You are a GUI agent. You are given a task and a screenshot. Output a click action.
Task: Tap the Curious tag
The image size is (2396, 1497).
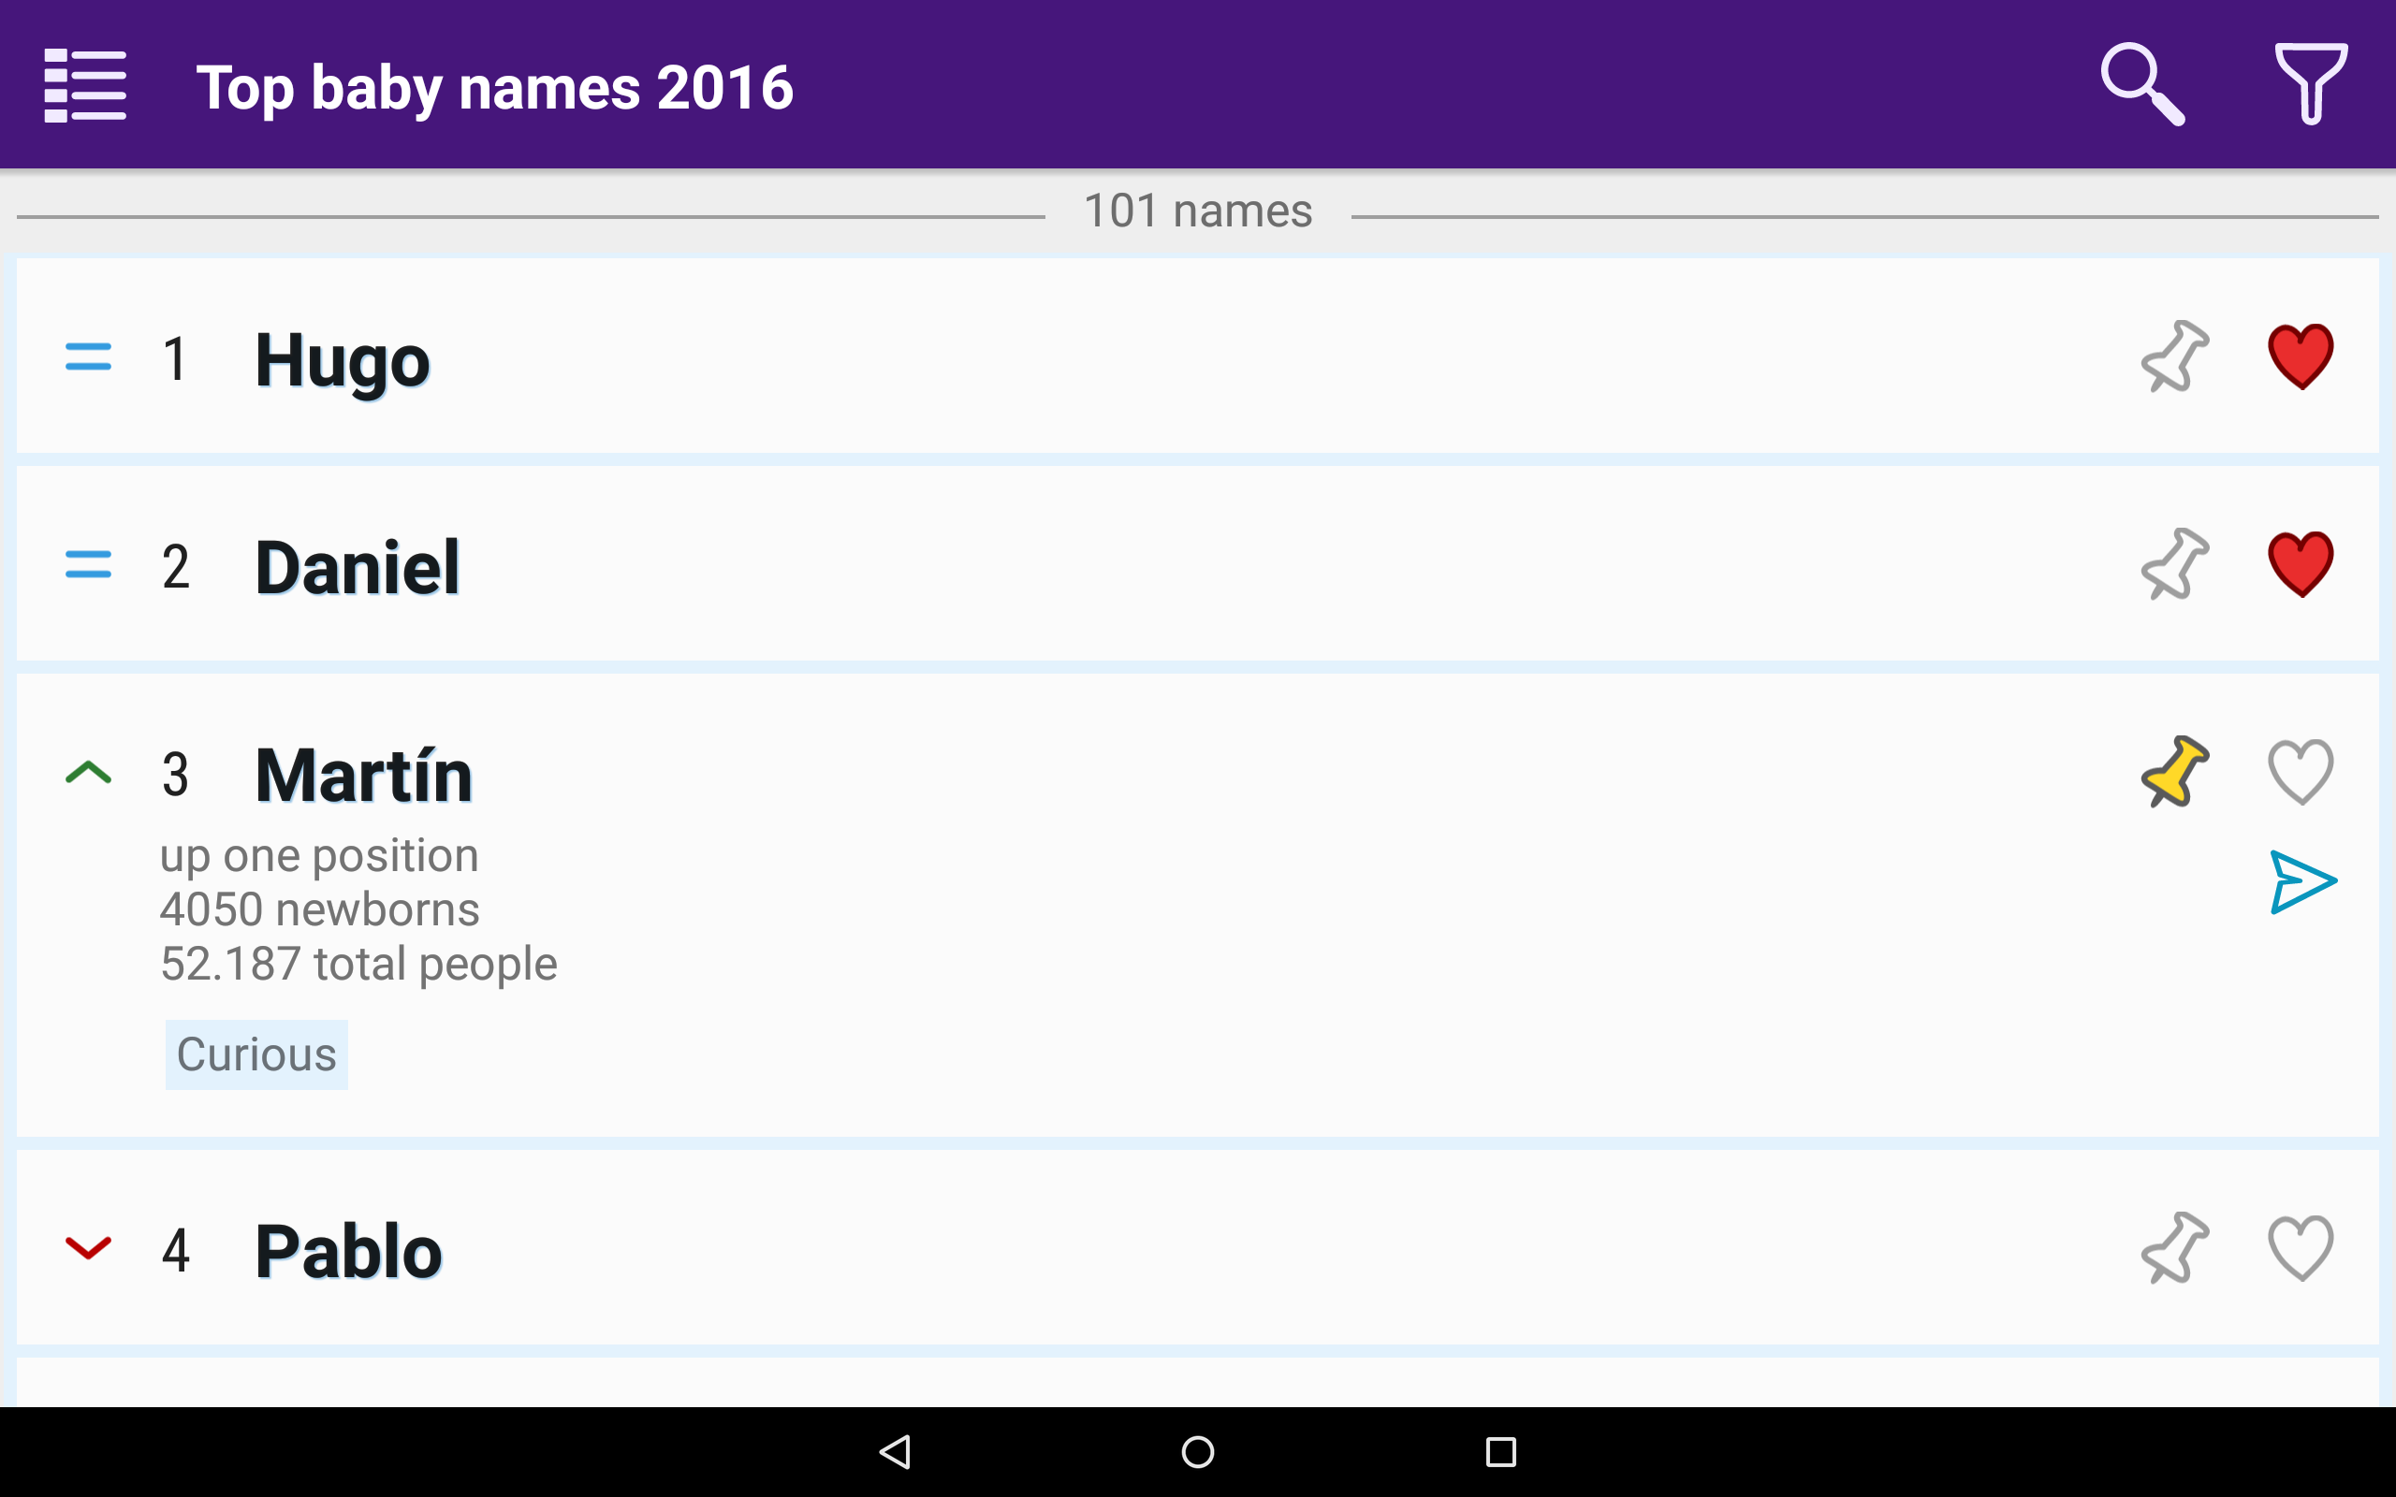click(256, 1054)
